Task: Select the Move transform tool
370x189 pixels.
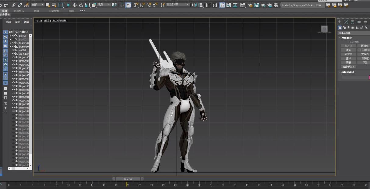Action: click(75, 5)
